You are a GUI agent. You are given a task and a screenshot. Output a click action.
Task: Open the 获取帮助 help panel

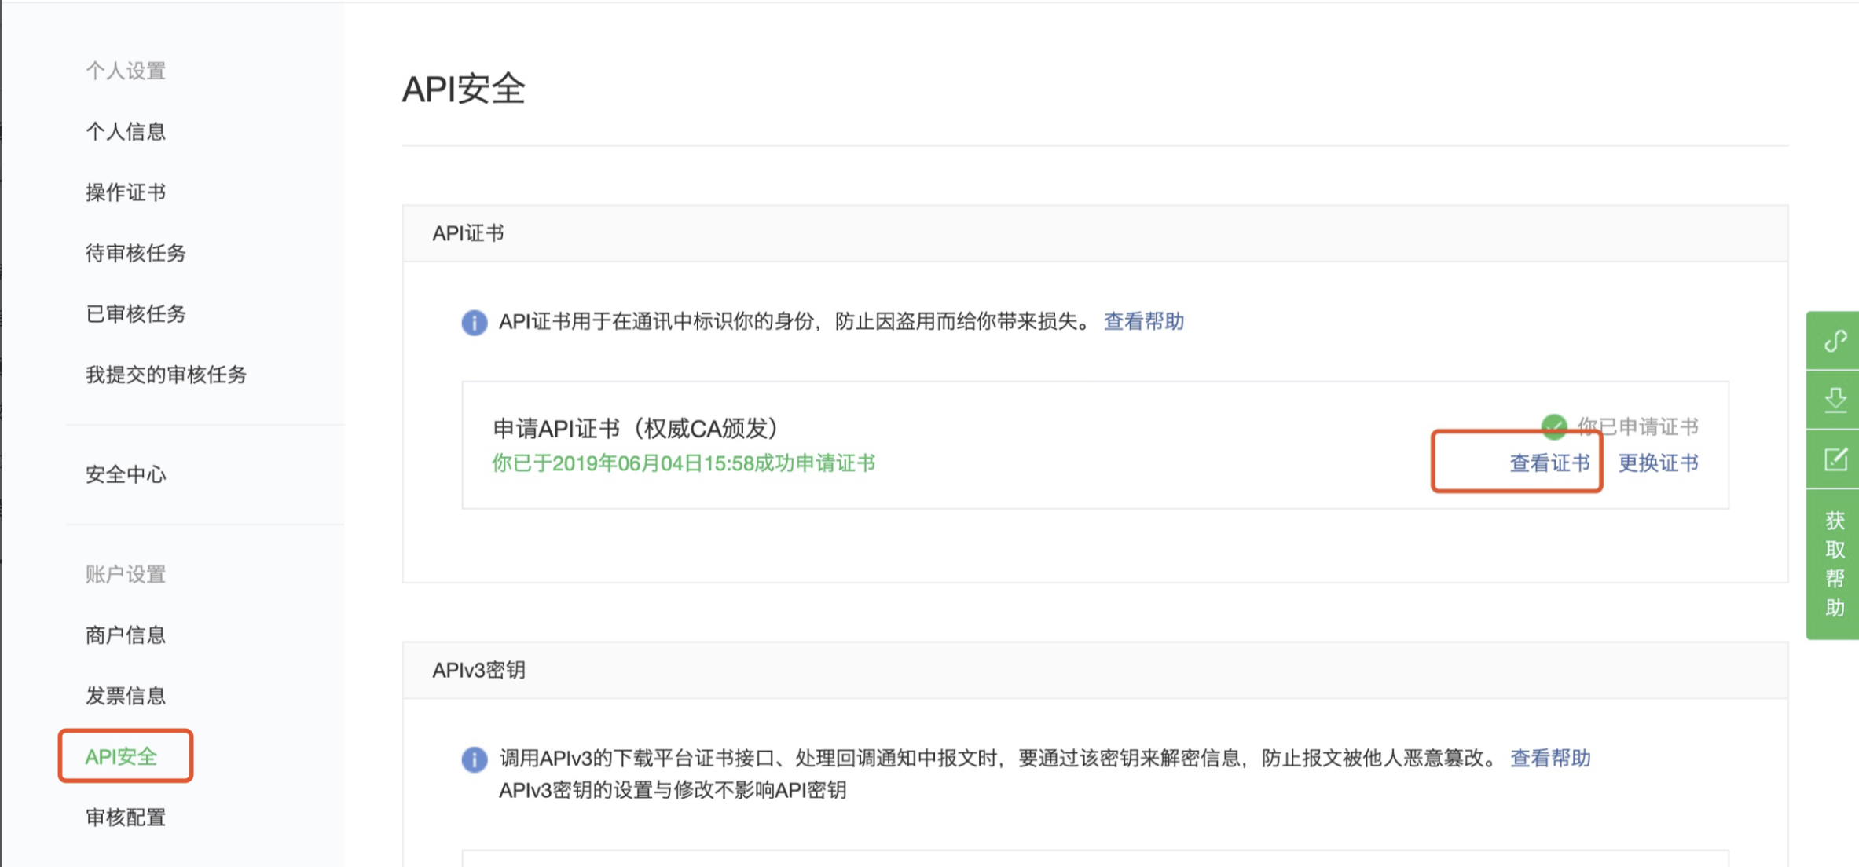pyautogui.click(x=1835, y=563)
